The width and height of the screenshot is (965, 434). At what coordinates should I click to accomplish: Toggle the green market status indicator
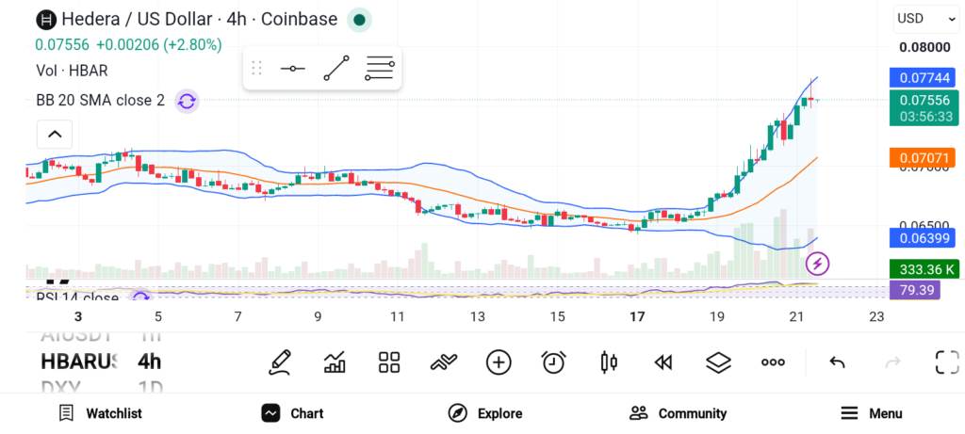coord(359,21)
